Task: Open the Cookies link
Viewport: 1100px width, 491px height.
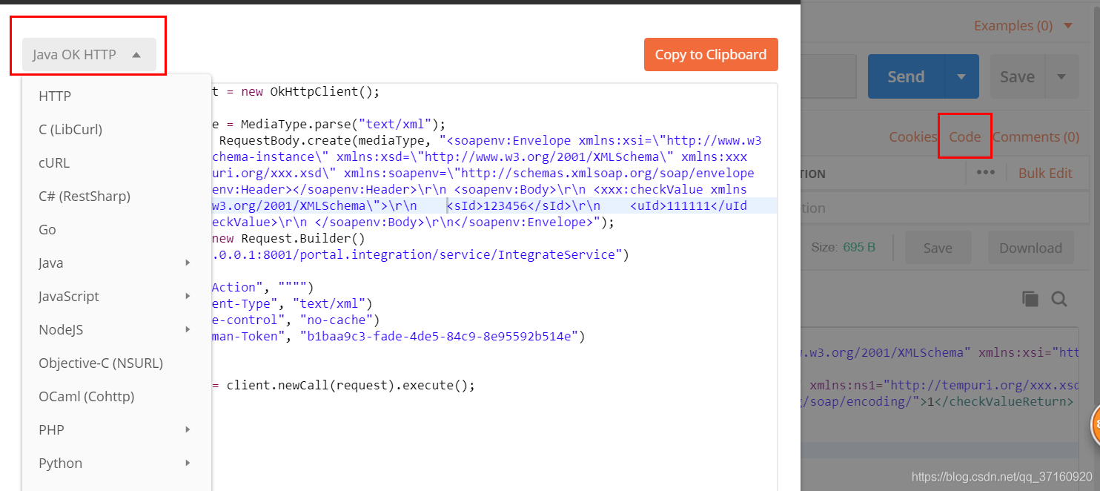Action: click(913, 136)
